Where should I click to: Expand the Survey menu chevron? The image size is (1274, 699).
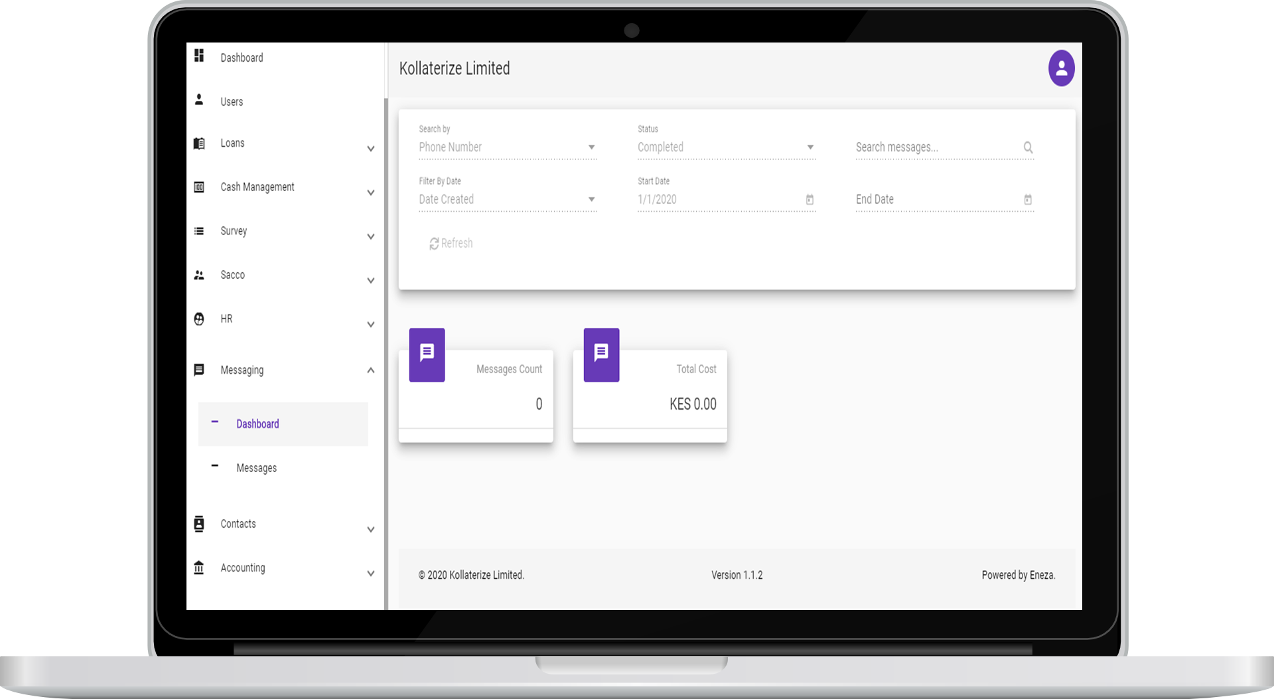pyautogui.click(x=370, y=236)
